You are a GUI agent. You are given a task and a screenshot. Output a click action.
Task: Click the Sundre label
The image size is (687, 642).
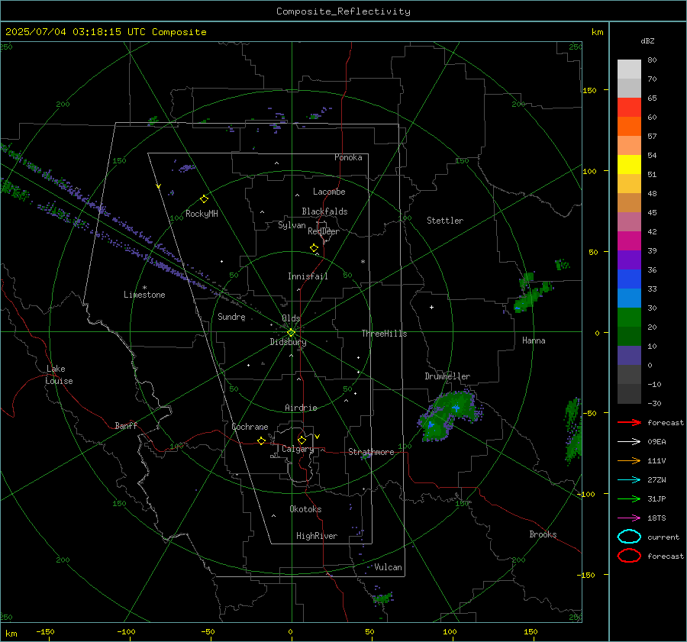(x=231, y=317)
